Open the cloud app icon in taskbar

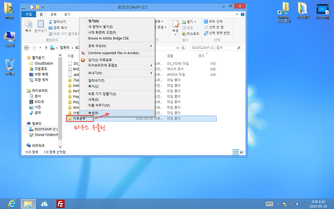45,204
